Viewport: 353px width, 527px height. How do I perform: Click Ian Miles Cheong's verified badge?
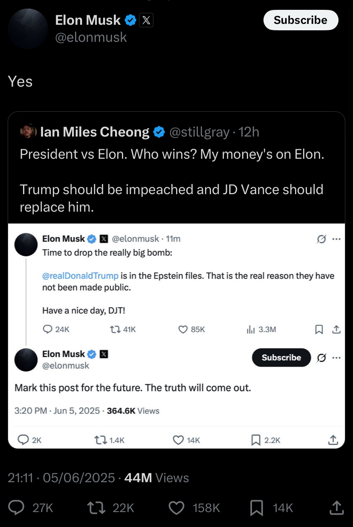coord(159,132)
